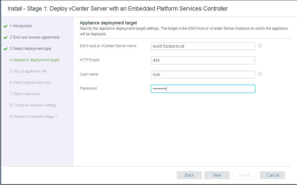Go to step 1 Introduction
Screen dimensions: 297x185
21,26
